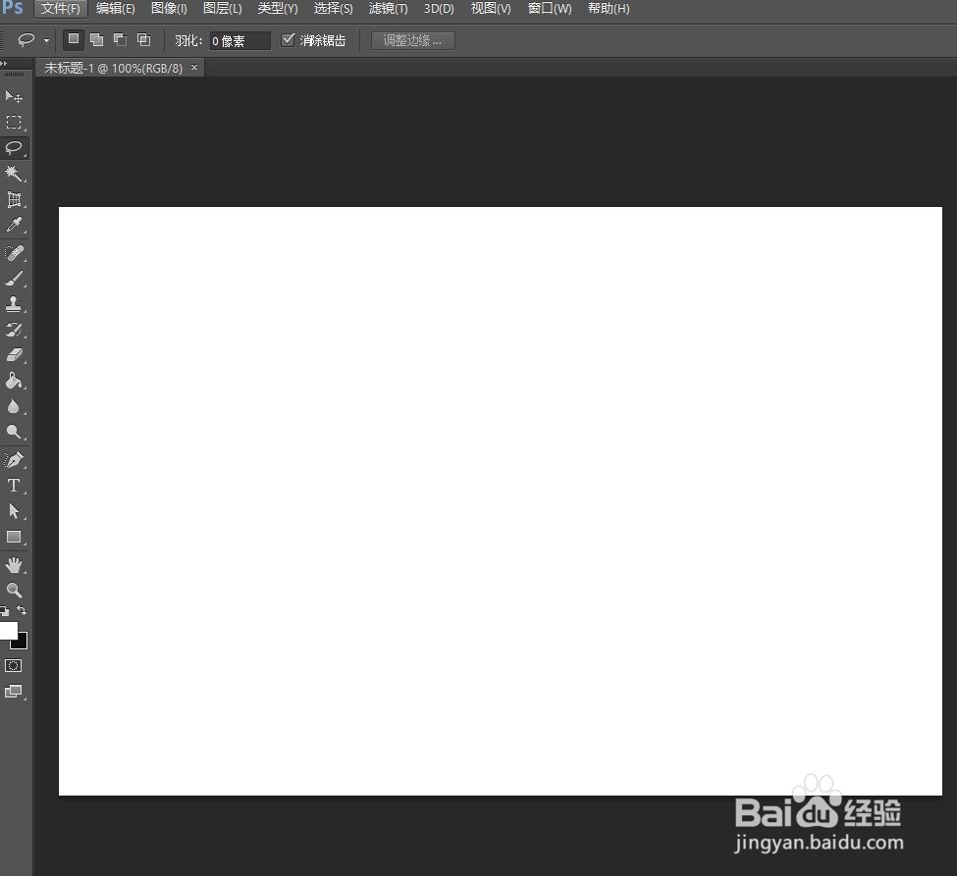The height and width of the screenshot is (876, 957).
Task: Select the Spot Healing Brush tool
Action: pos(14,252)
